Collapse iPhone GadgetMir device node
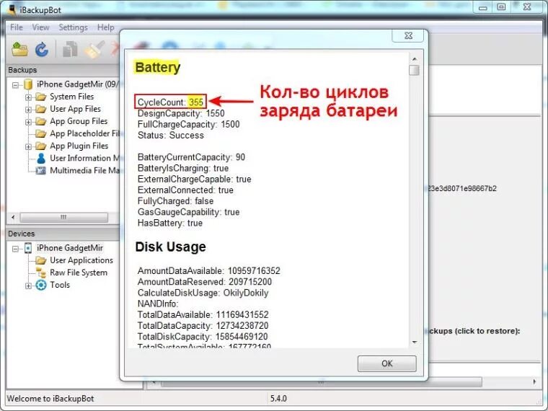The height and width of the screenshot is (411, 548). point(15,249)
